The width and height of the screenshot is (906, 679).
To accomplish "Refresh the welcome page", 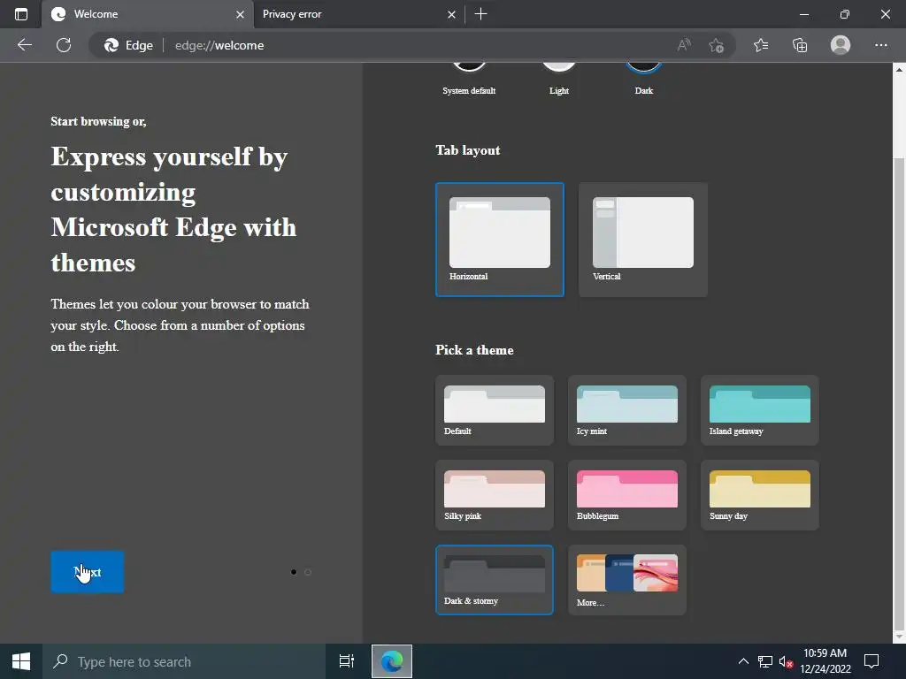I will [x=64, y=45].
